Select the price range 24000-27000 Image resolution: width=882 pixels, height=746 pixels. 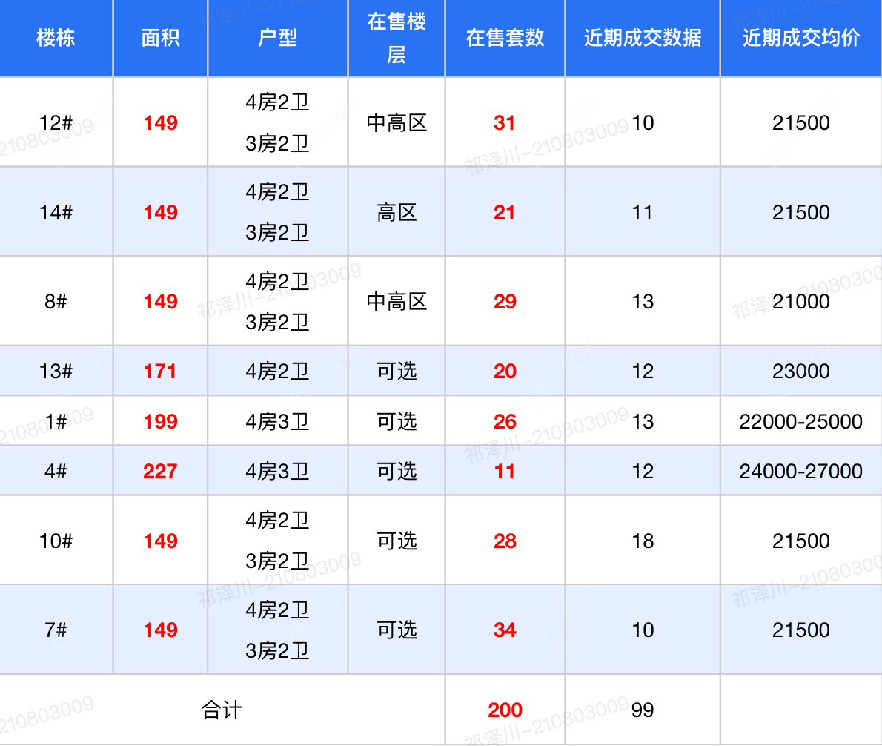click(x=800, y=471)
